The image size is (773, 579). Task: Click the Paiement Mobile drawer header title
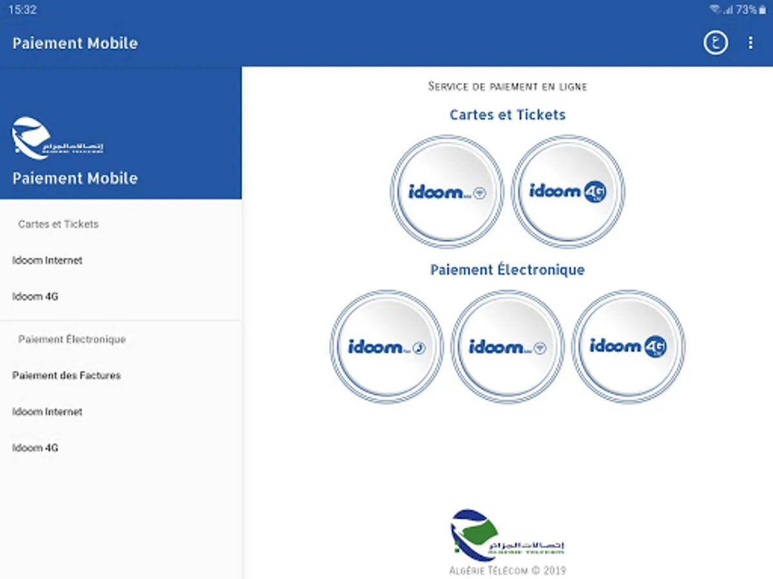click(x=75, y=178)
